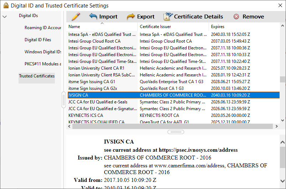Click the expiry 2025.07.10 09:28:23 Z cell

tap(230, 68)
